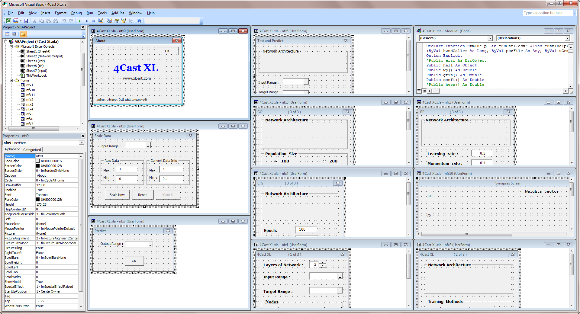Open the Debug menu
Screen dimensions: 580x314
click(x=76, y=13)
